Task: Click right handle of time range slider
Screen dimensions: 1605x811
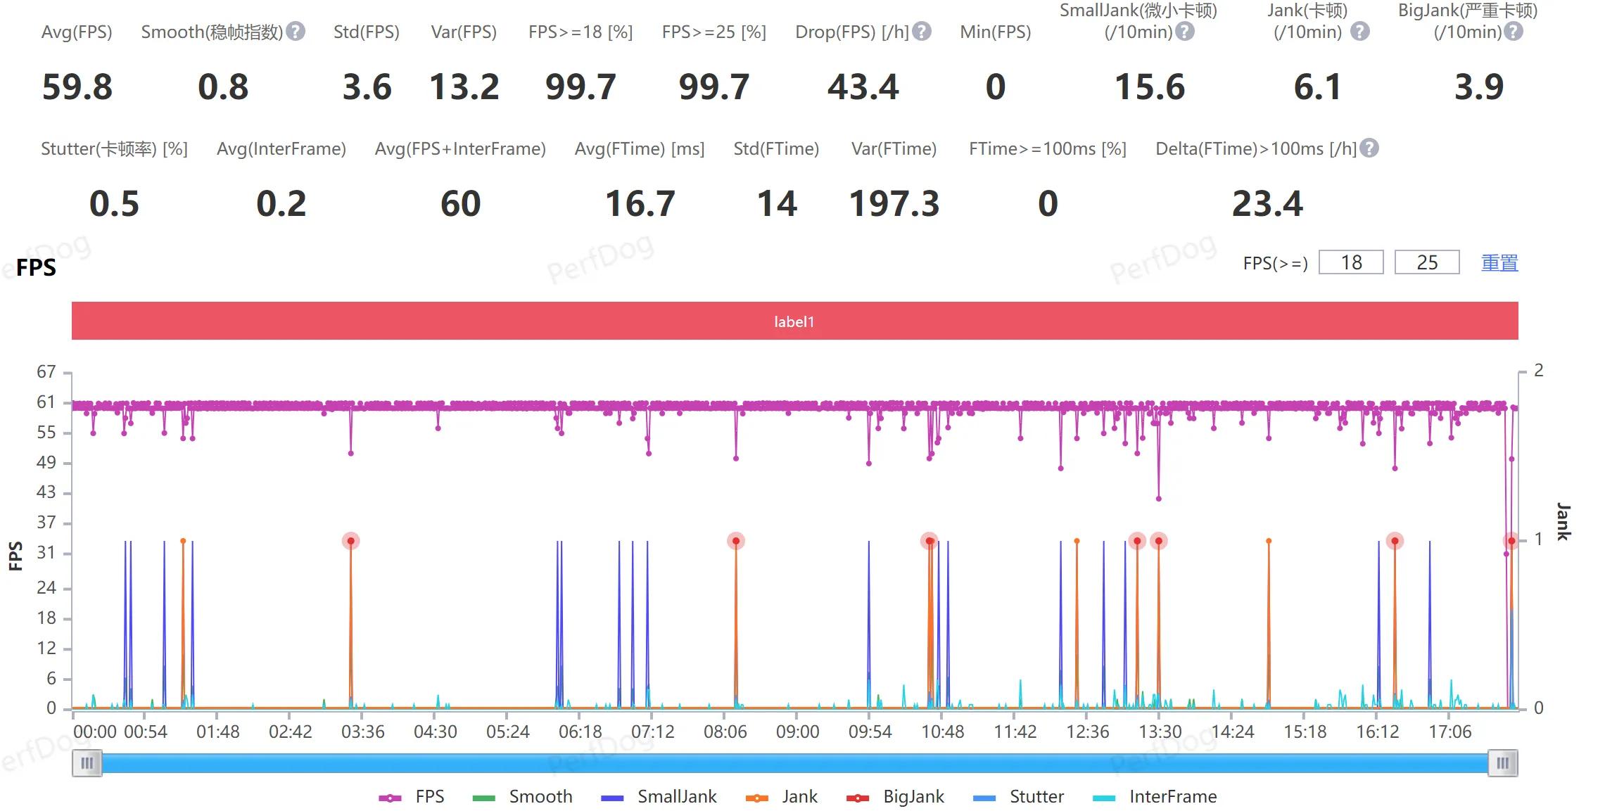Action: [1502, 763]
